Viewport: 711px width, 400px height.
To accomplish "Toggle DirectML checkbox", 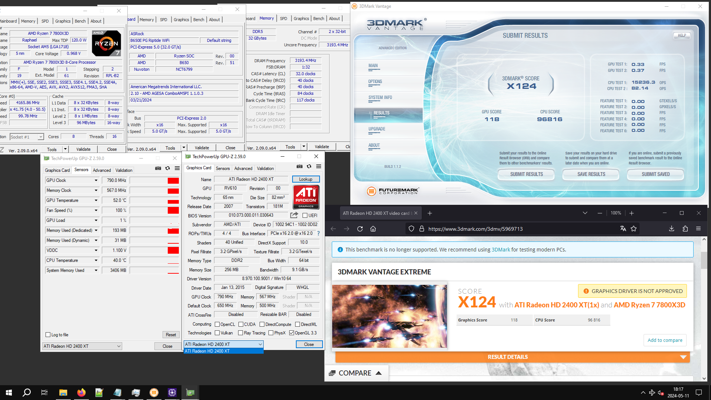I will click(x=297, y=324).
